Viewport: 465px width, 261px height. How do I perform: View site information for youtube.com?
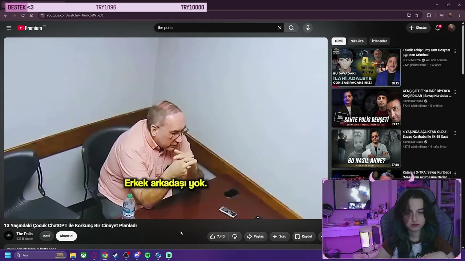42,15
